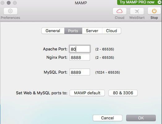Switch to the General tab
Screen dimensions: 162x124
(53, 31)
